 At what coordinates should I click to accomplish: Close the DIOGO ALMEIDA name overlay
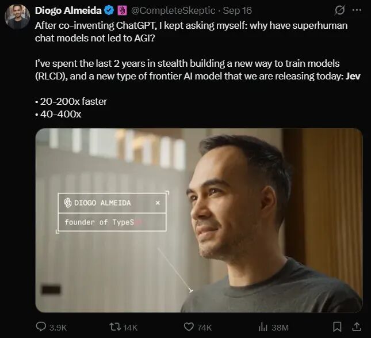click(x=158, y=203)
